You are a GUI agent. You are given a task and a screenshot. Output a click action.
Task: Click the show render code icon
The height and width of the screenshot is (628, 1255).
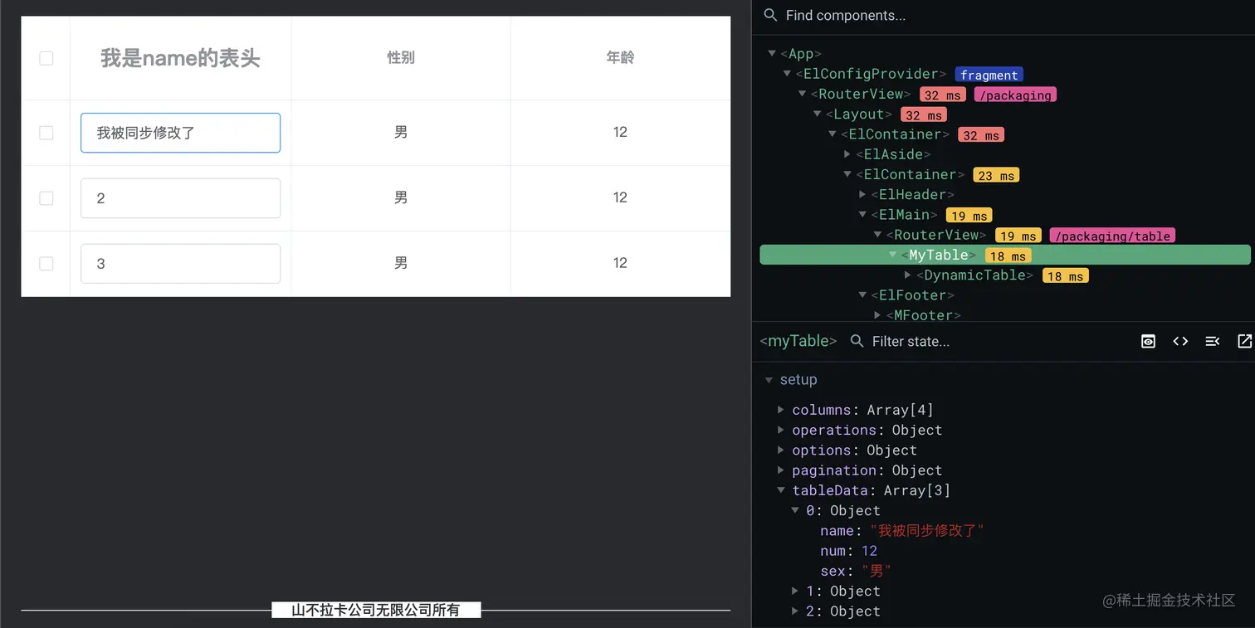[x=1180, y=341]
